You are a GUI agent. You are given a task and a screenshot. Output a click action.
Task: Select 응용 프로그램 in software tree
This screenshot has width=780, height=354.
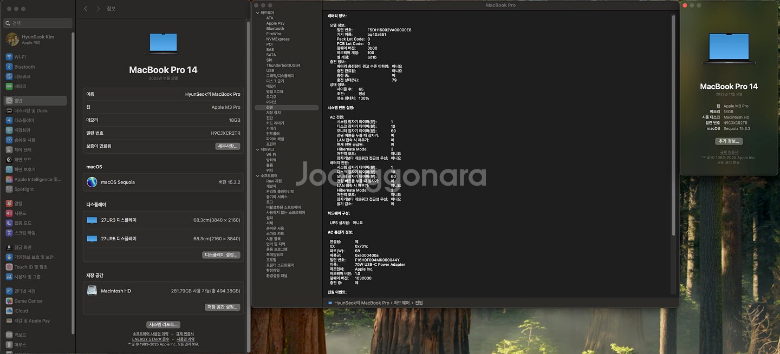click(277, 250)
